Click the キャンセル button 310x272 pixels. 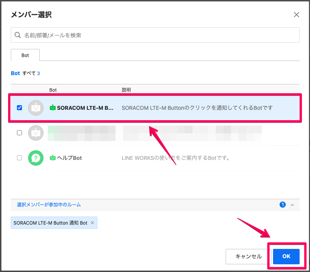coord(248,256)
